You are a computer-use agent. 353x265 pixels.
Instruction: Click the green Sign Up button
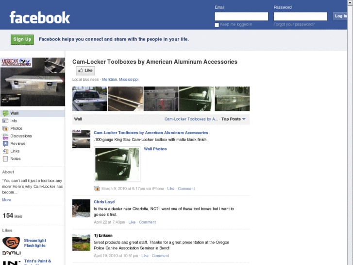(22, 39)
